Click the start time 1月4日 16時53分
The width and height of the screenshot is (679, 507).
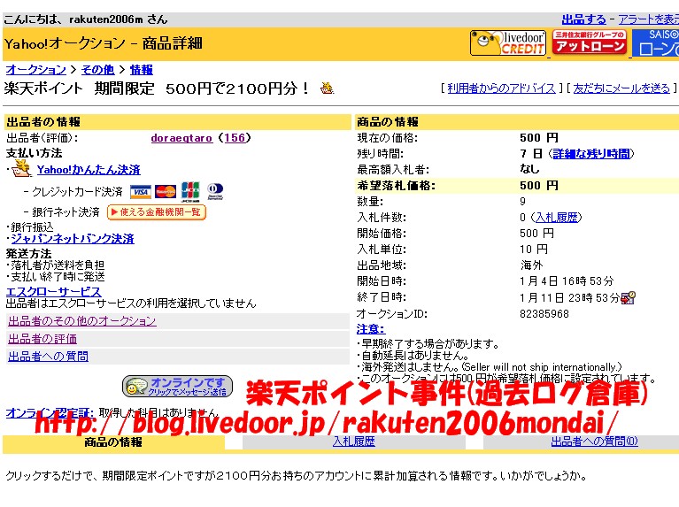[x=567, y=281]
